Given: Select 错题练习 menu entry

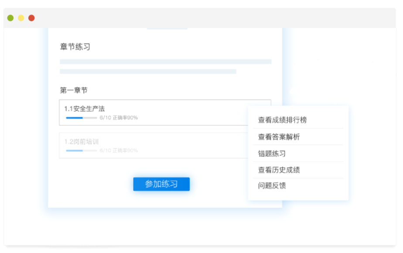Looking at the screenshot, I should 272,154.
